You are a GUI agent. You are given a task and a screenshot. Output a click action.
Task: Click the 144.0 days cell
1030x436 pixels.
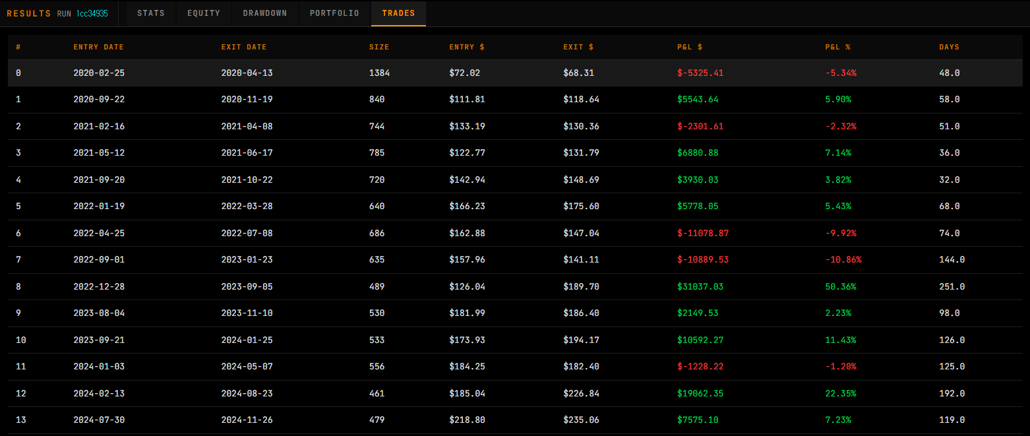pyautogui.click(x=952, y=260)
